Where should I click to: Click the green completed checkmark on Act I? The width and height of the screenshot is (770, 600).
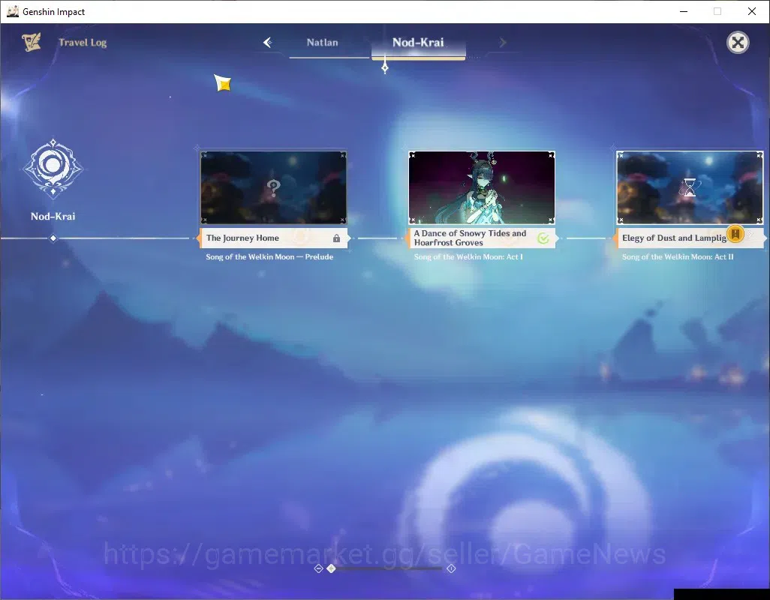point(543,238)
